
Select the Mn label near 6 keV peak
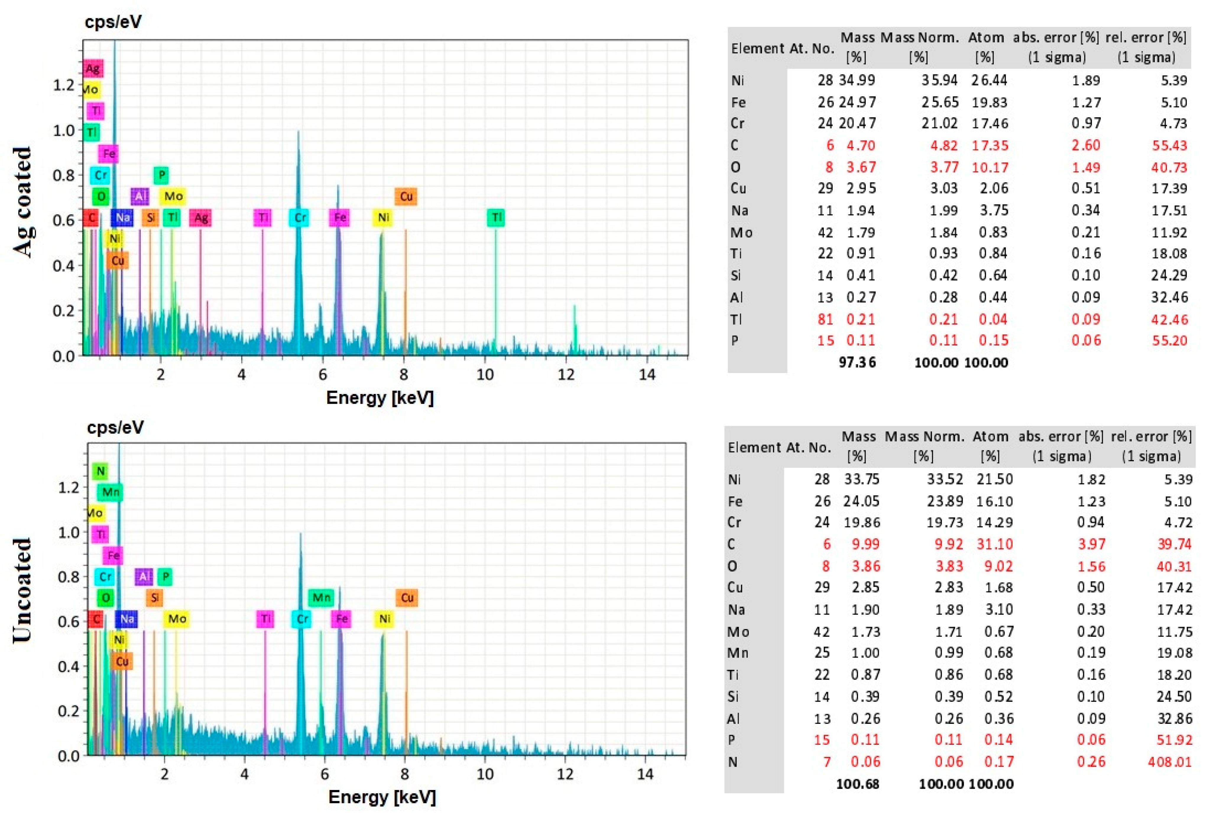click(321, 598)
